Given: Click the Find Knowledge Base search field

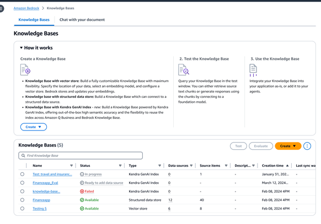Looking at the screenshot, I should 81,156.
